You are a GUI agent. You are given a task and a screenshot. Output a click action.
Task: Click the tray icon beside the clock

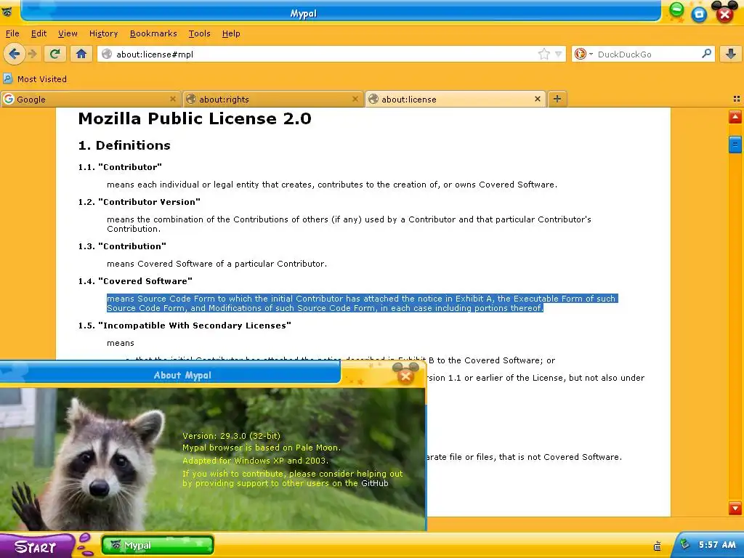(684, 544)
